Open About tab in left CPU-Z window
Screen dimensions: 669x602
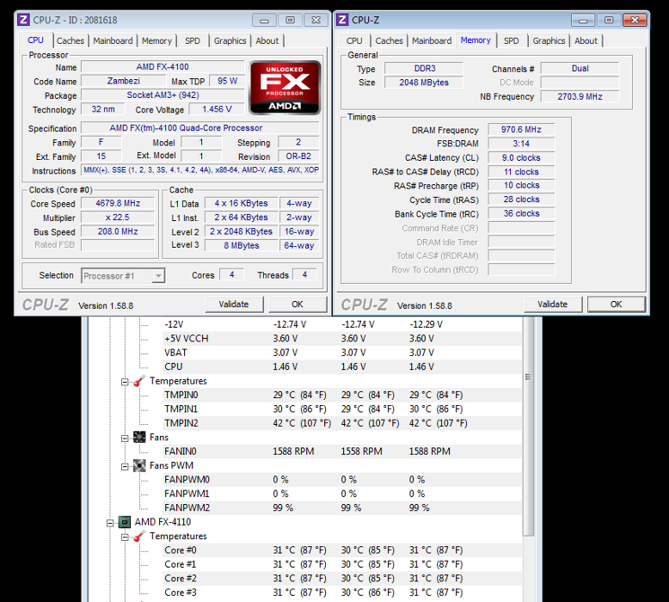[267, 41]
